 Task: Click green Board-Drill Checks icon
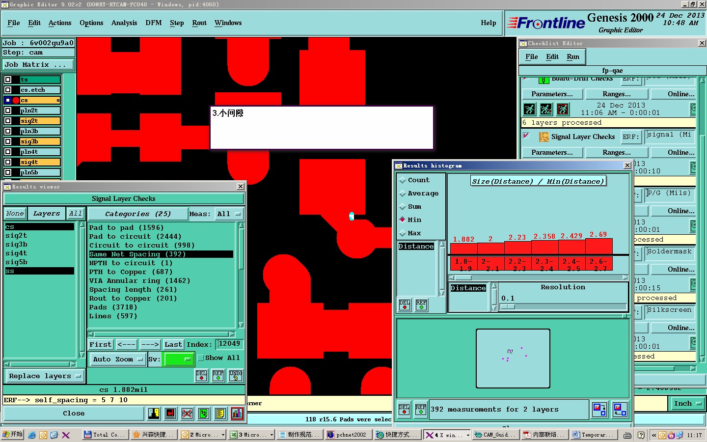click(544, 80)
